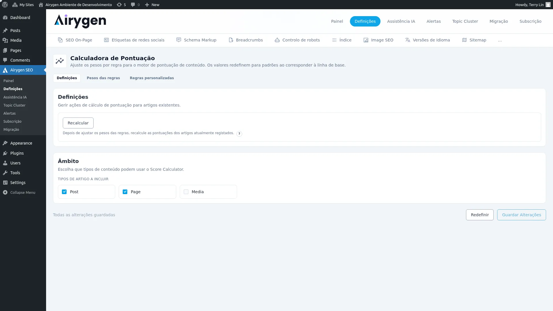Viewport: 553px width, 311px height.
Task: Enable the Media content type checkbox
Action: coord(186,192)
